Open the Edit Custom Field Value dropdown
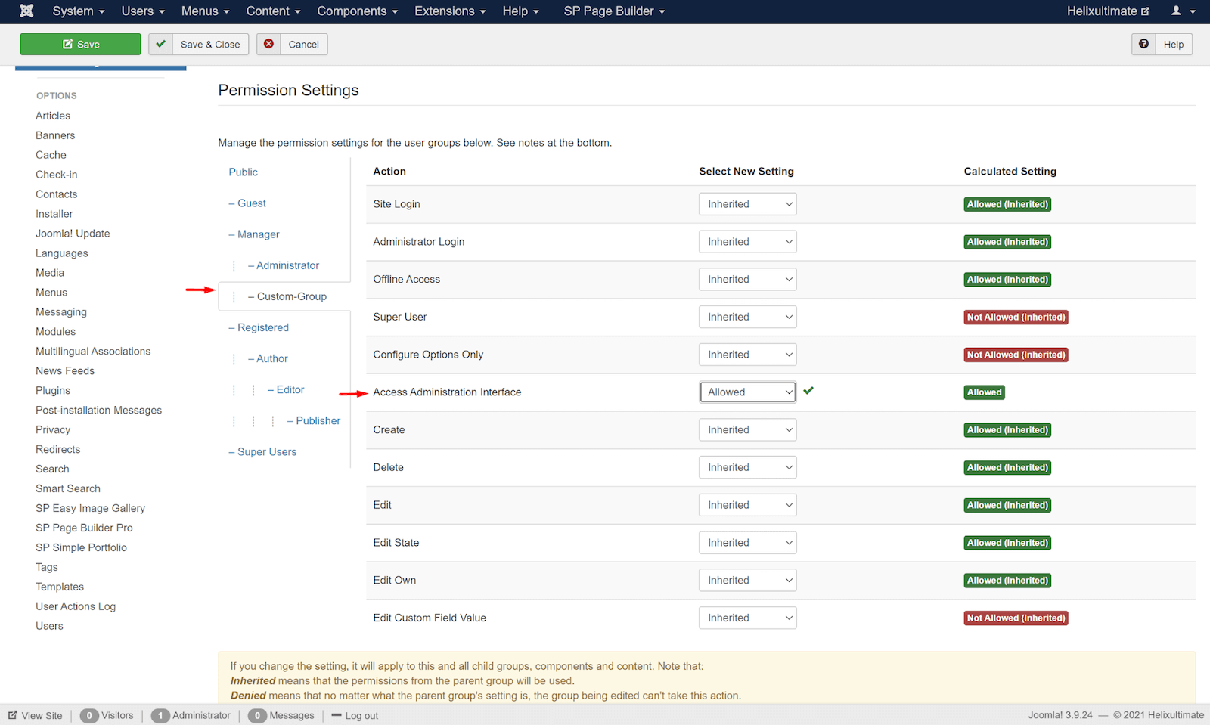1210x725 pixels. click(747, 618)
